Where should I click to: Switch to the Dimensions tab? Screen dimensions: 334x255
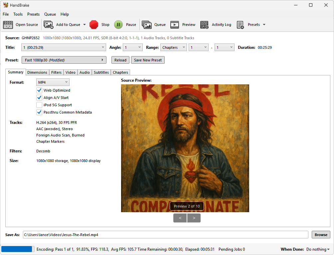37,72
